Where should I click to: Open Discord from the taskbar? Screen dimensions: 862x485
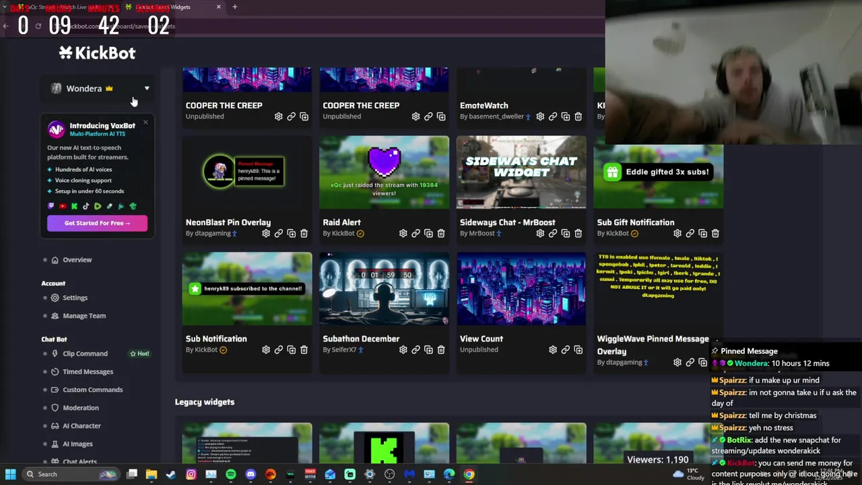(x=251, y=474)
